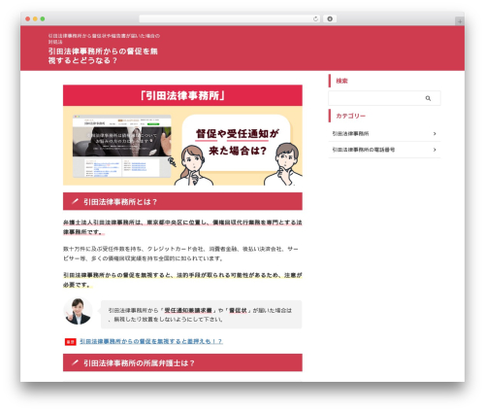The height and width of the screenshot is (411, 485).
Task: Click the browser download indicator icon
Action: pyautogui.click(x=330, y=18)
